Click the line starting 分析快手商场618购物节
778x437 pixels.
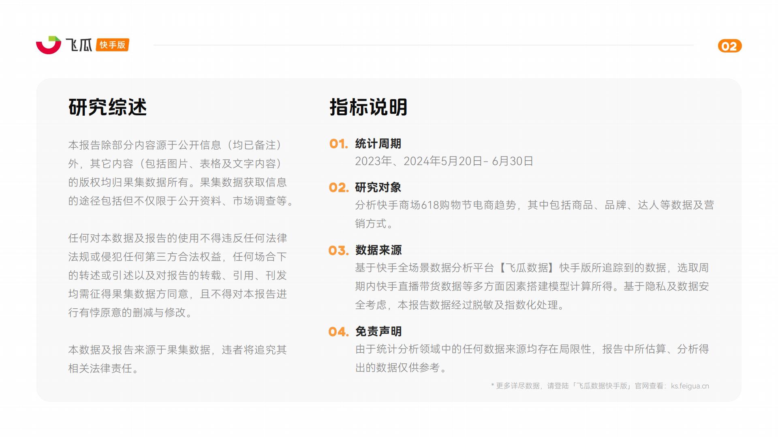[x=534, y=205]
